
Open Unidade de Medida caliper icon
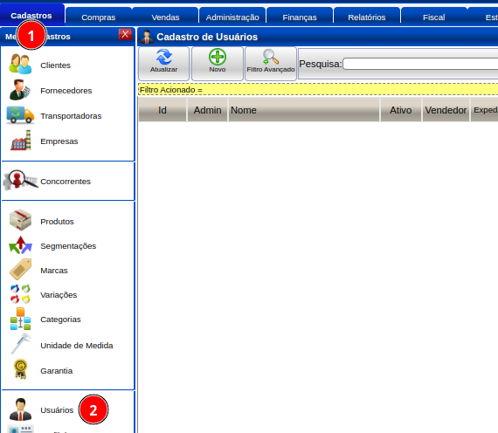tap(20, 343)
